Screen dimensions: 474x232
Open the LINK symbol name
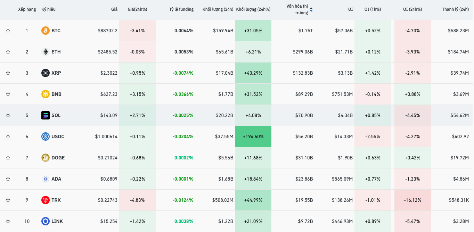(57, 221)
